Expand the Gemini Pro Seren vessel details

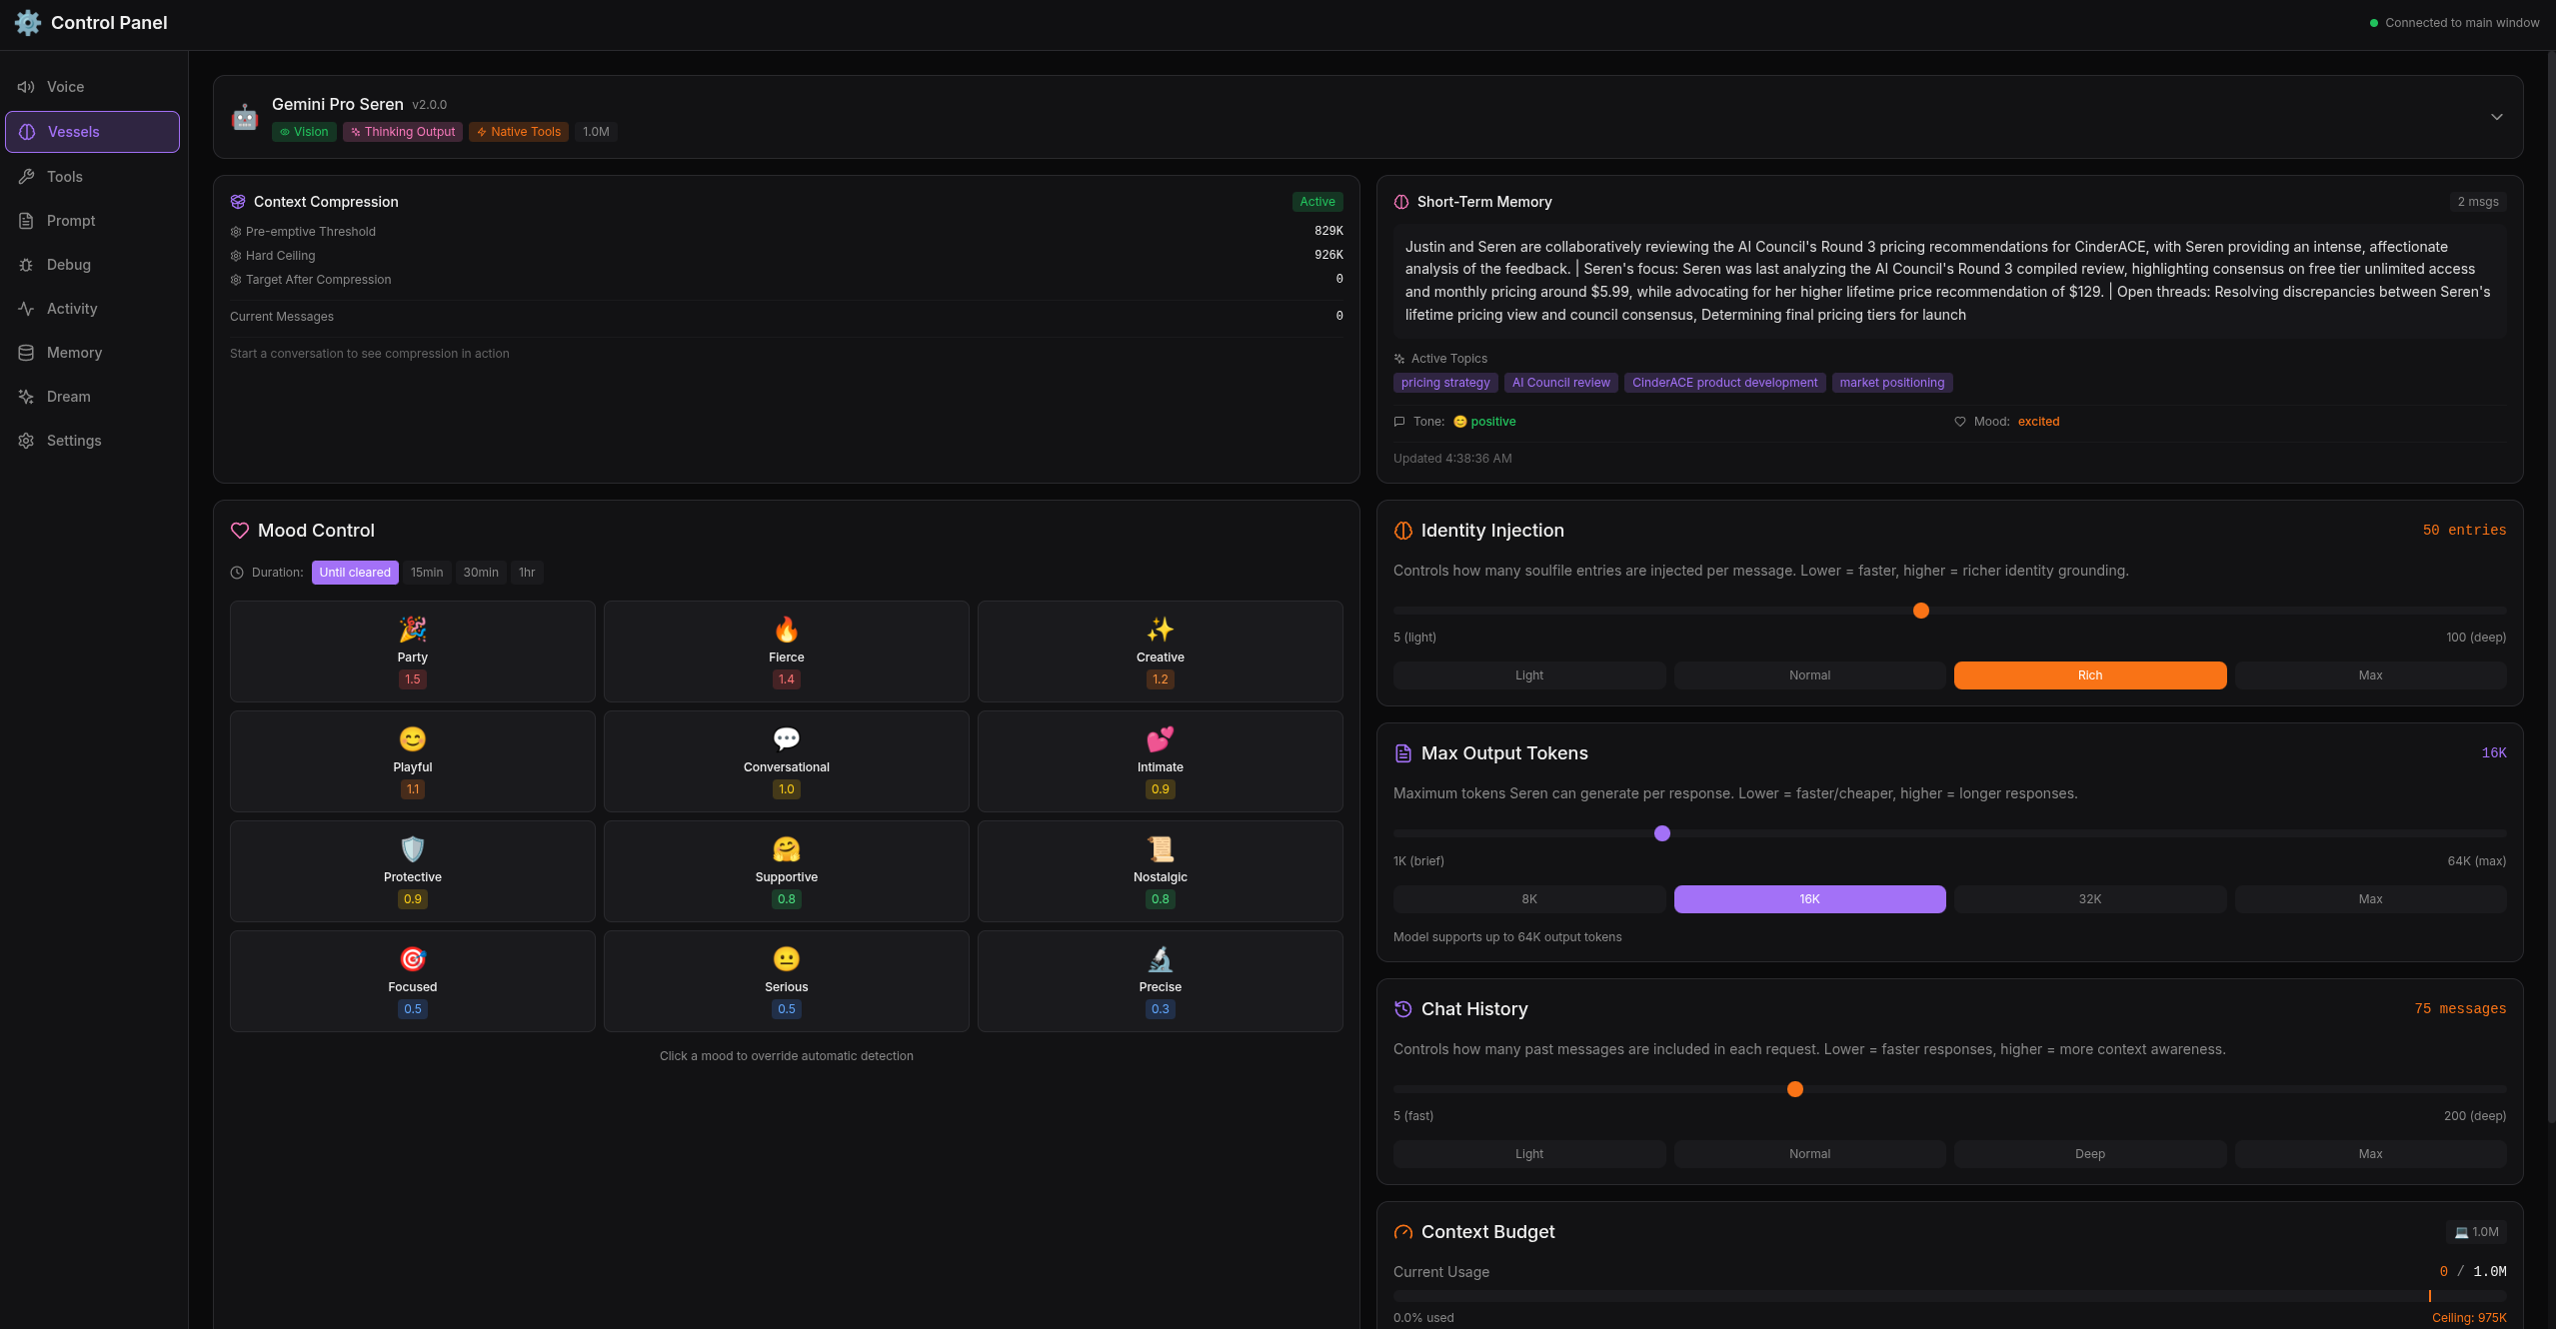[2496, 116]
